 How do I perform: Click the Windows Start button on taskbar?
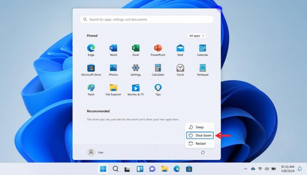[103, 169]
